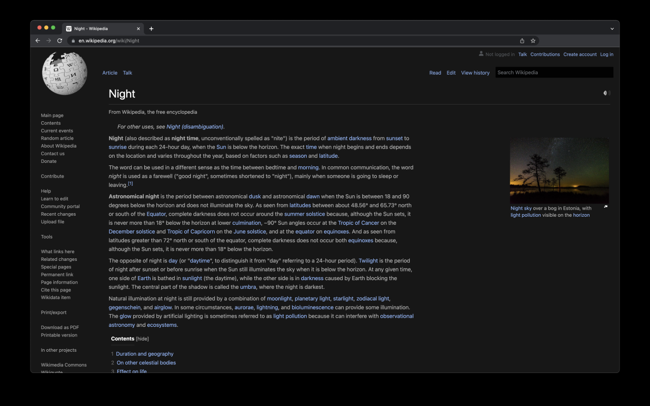Open Learn to edit link

click(54, 198)
